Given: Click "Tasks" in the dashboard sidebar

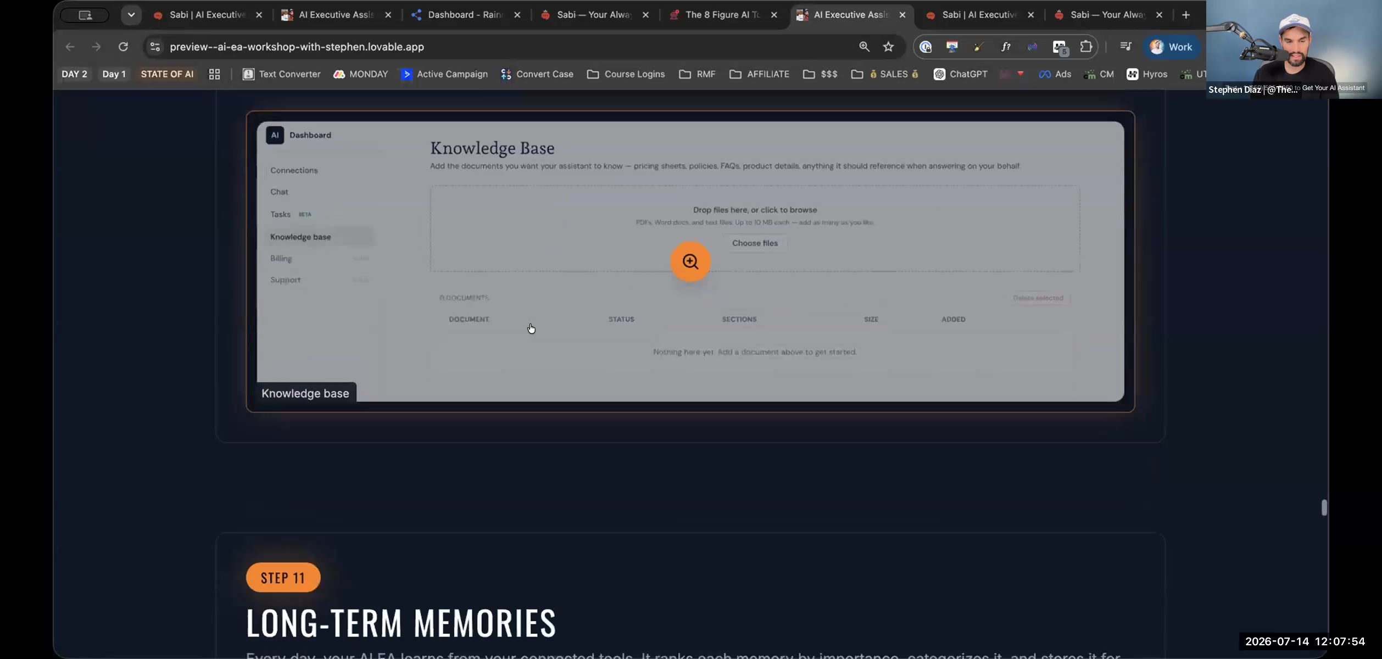Looking at the screenshot, I should coord(280,214).
